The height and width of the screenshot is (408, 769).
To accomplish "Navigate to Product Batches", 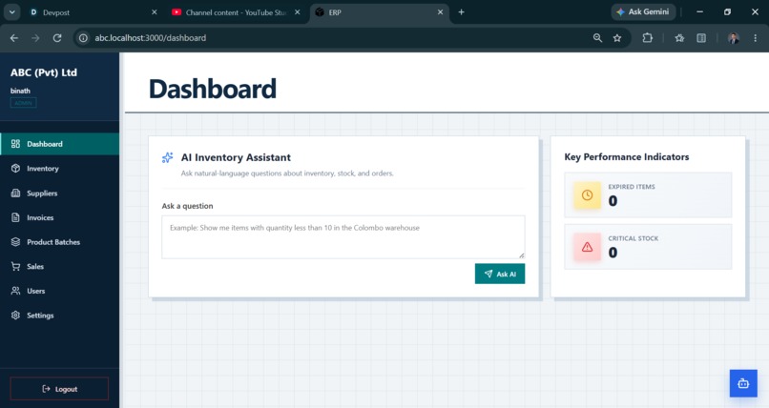I will [59, 242].
